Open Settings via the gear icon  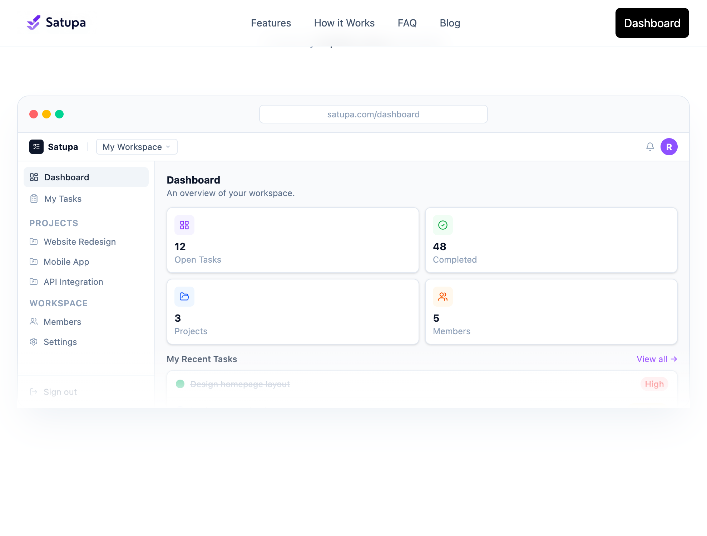point(34,342)
